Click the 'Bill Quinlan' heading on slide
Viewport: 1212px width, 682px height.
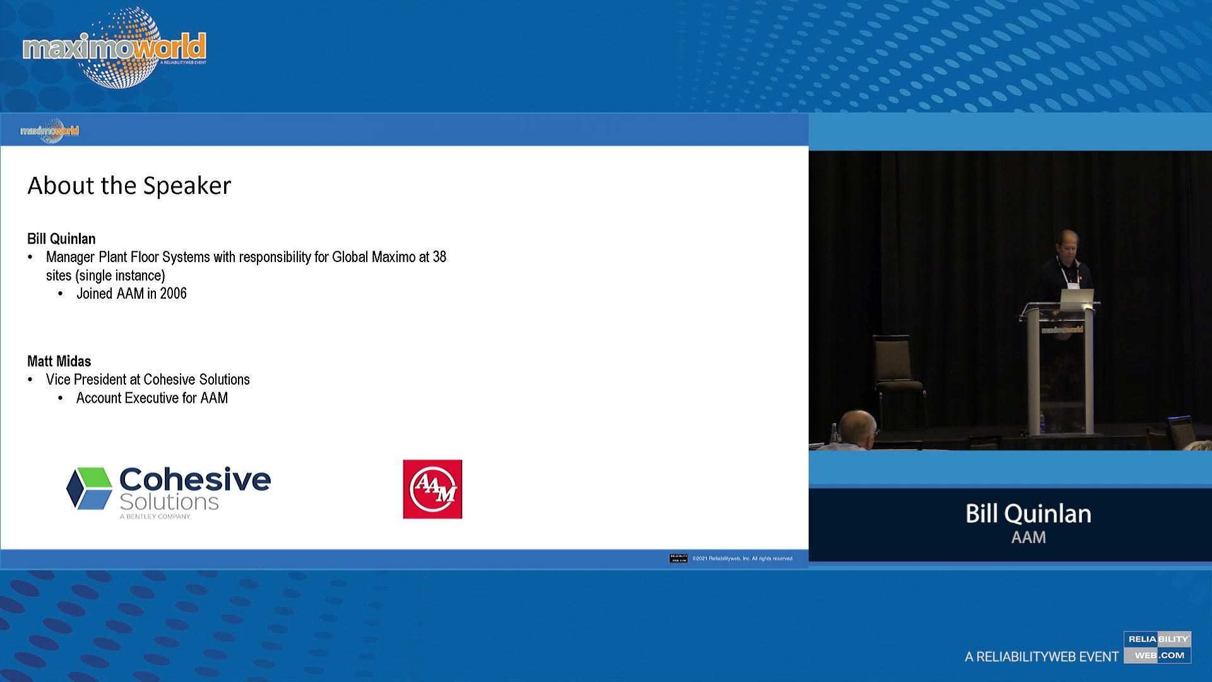[61, 239]
